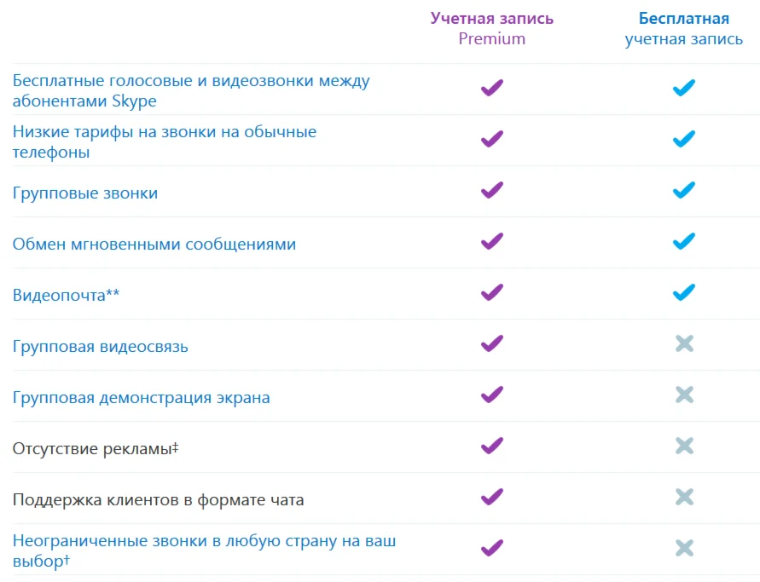The width and height of the screenshot is (760, 582).
Task: Click the Бесплатная учетная запись column header
Action: click(x=684, y=28)
